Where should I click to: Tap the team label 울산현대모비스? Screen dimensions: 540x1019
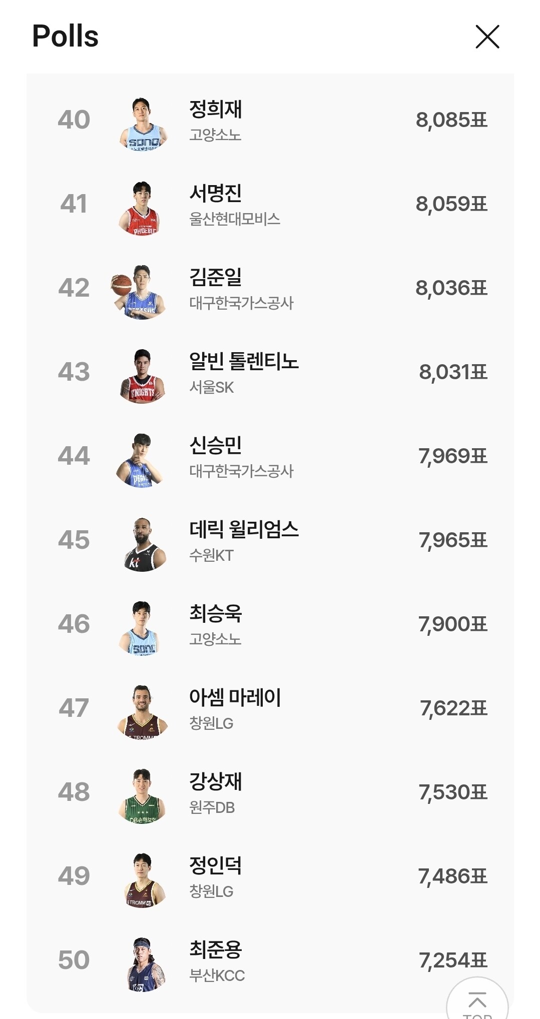(234, 219)
